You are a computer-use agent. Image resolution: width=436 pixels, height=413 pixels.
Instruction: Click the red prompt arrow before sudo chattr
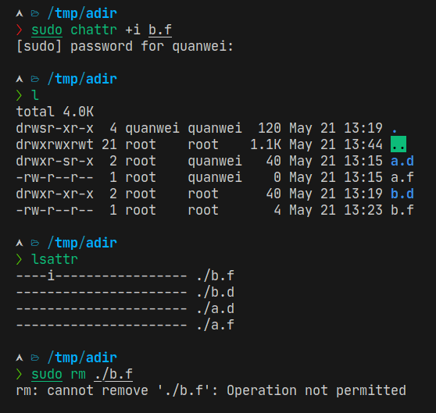click(x=19, y=30)
